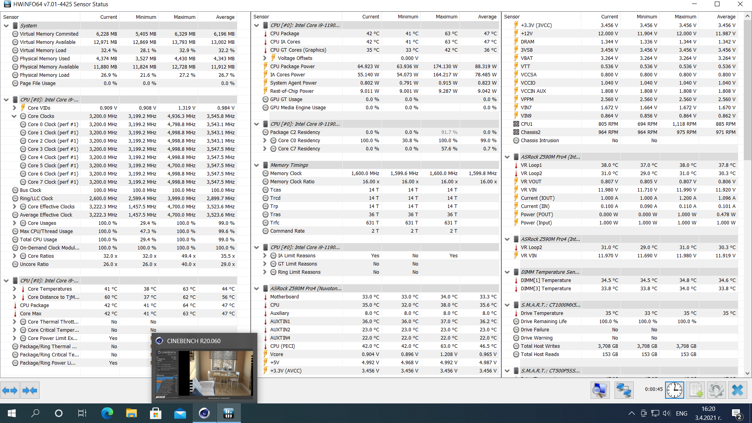Launch Microsoft Edge from taskbar
This screenshot has height=423, width=752.
(x=107, y=413)
